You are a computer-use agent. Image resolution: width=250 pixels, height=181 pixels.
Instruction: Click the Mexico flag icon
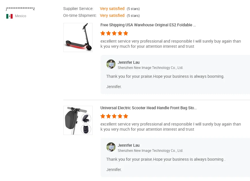click(x=9, y=16)
